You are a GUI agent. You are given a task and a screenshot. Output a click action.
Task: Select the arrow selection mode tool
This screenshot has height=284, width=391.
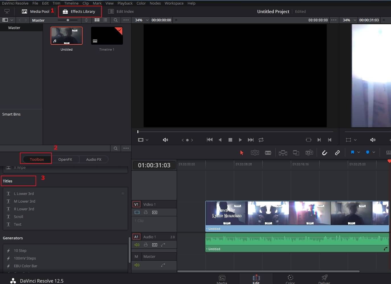(x=242, y=153)
